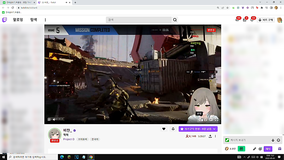Toggle notification bell for 비챤_
284x160 pixels.
pos(173,129)
